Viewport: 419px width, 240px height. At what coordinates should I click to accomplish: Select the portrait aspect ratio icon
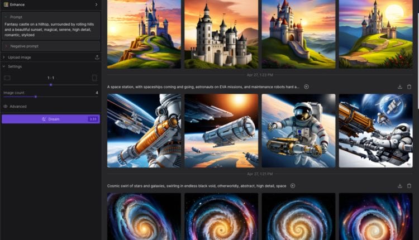[94, 78]
